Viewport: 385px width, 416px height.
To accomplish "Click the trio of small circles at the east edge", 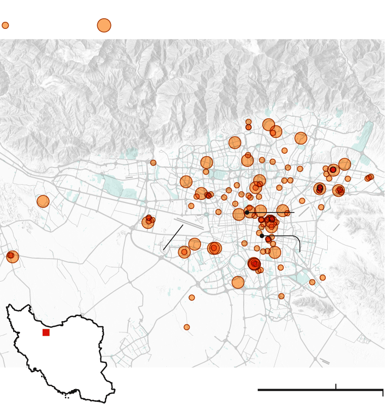I will (369, 178).
